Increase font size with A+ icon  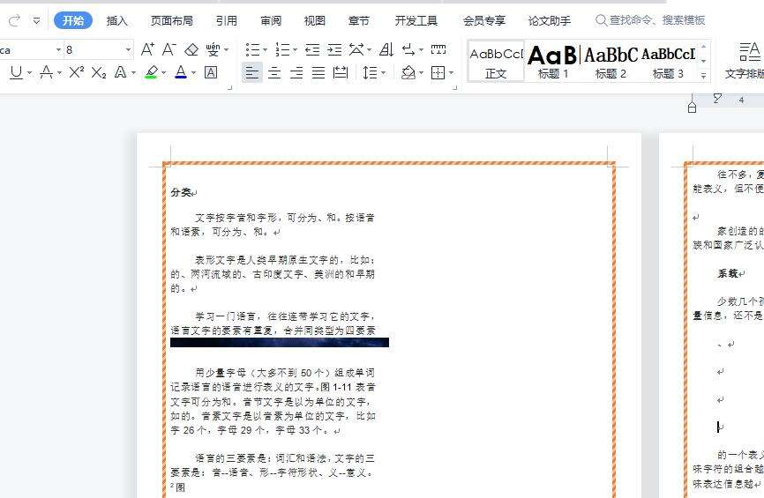click(x=147, y=49)
